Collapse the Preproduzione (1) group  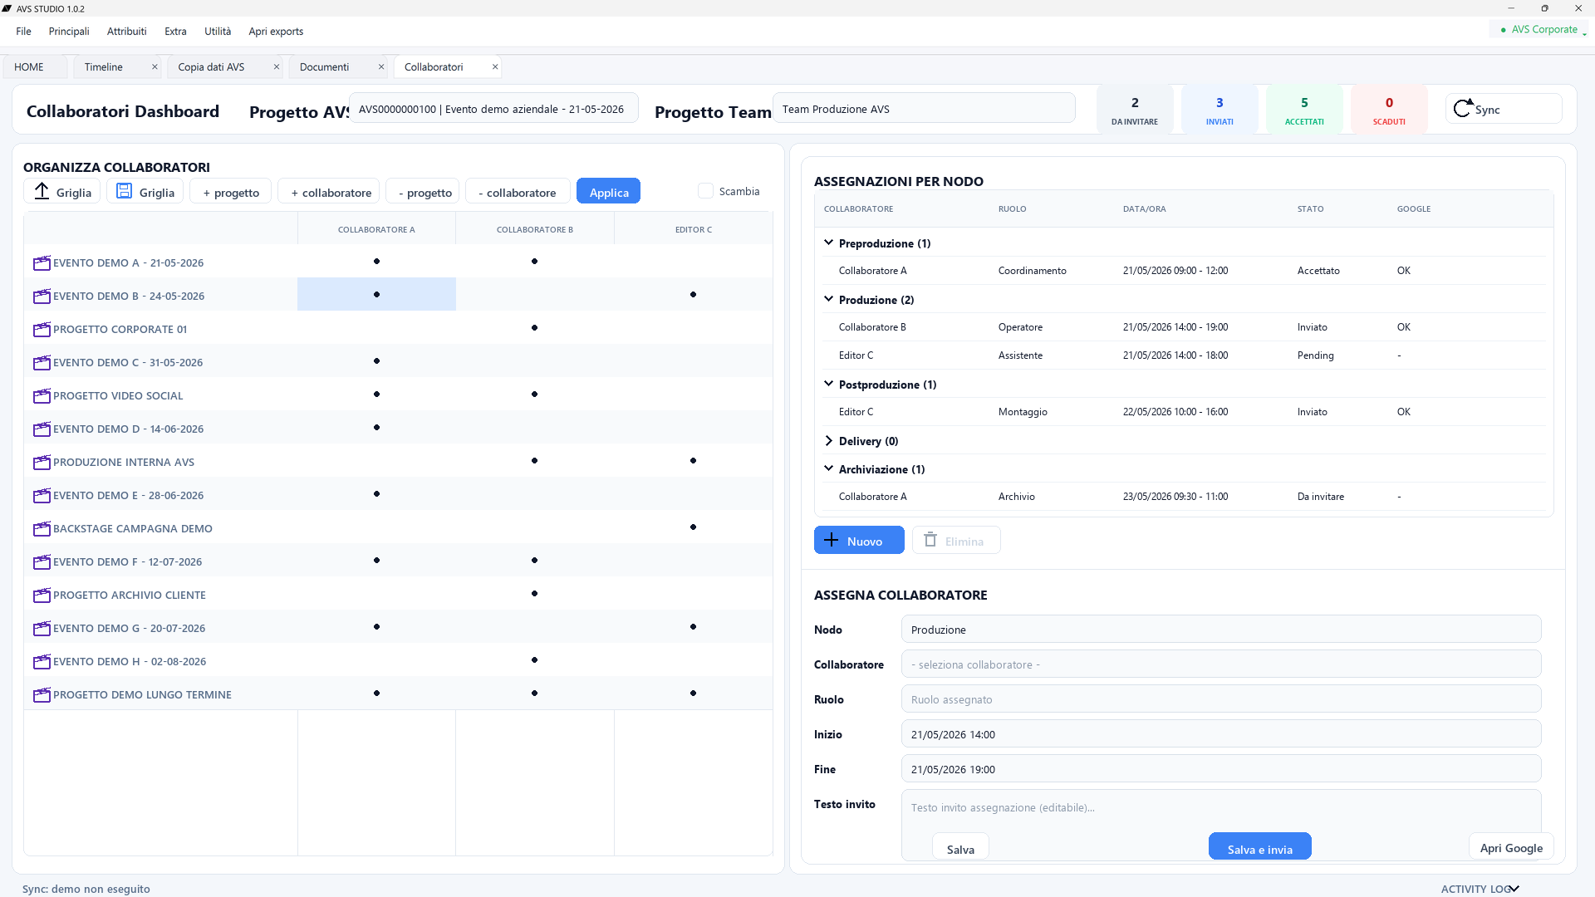[828, 243]
